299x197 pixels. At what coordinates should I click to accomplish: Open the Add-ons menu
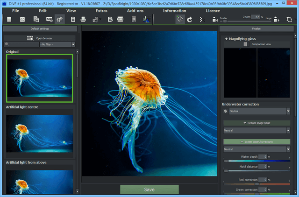[136, 10]
